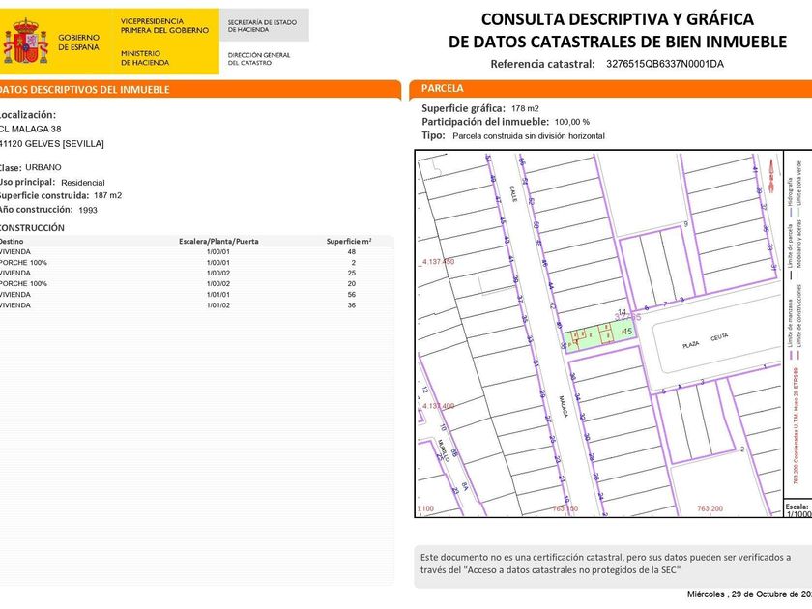The image size is (812, 609).
Task: Click the Spanish government coat of arms
Action: coord(25,41)
